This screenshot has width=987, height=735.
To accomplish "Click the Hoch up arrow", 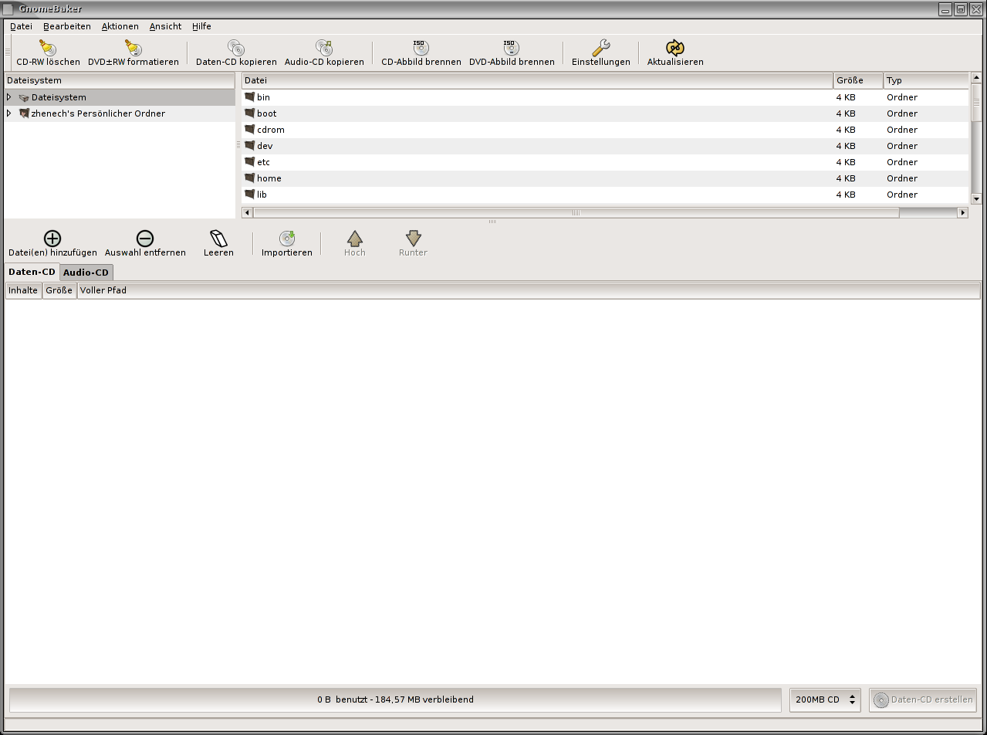I will pyautogui.click(x=355, y=239).
